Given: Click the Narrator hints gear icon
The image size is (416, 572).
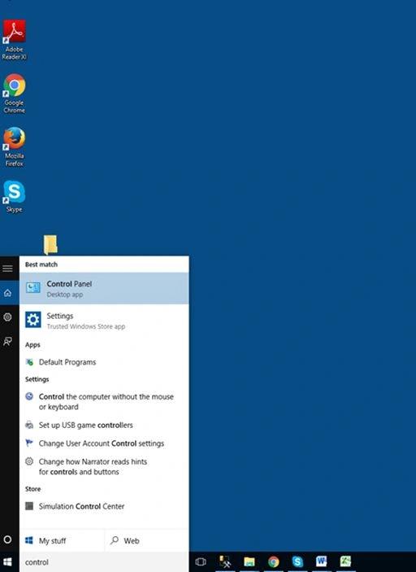Looking at the screenshot, I should tap(29, 461).
